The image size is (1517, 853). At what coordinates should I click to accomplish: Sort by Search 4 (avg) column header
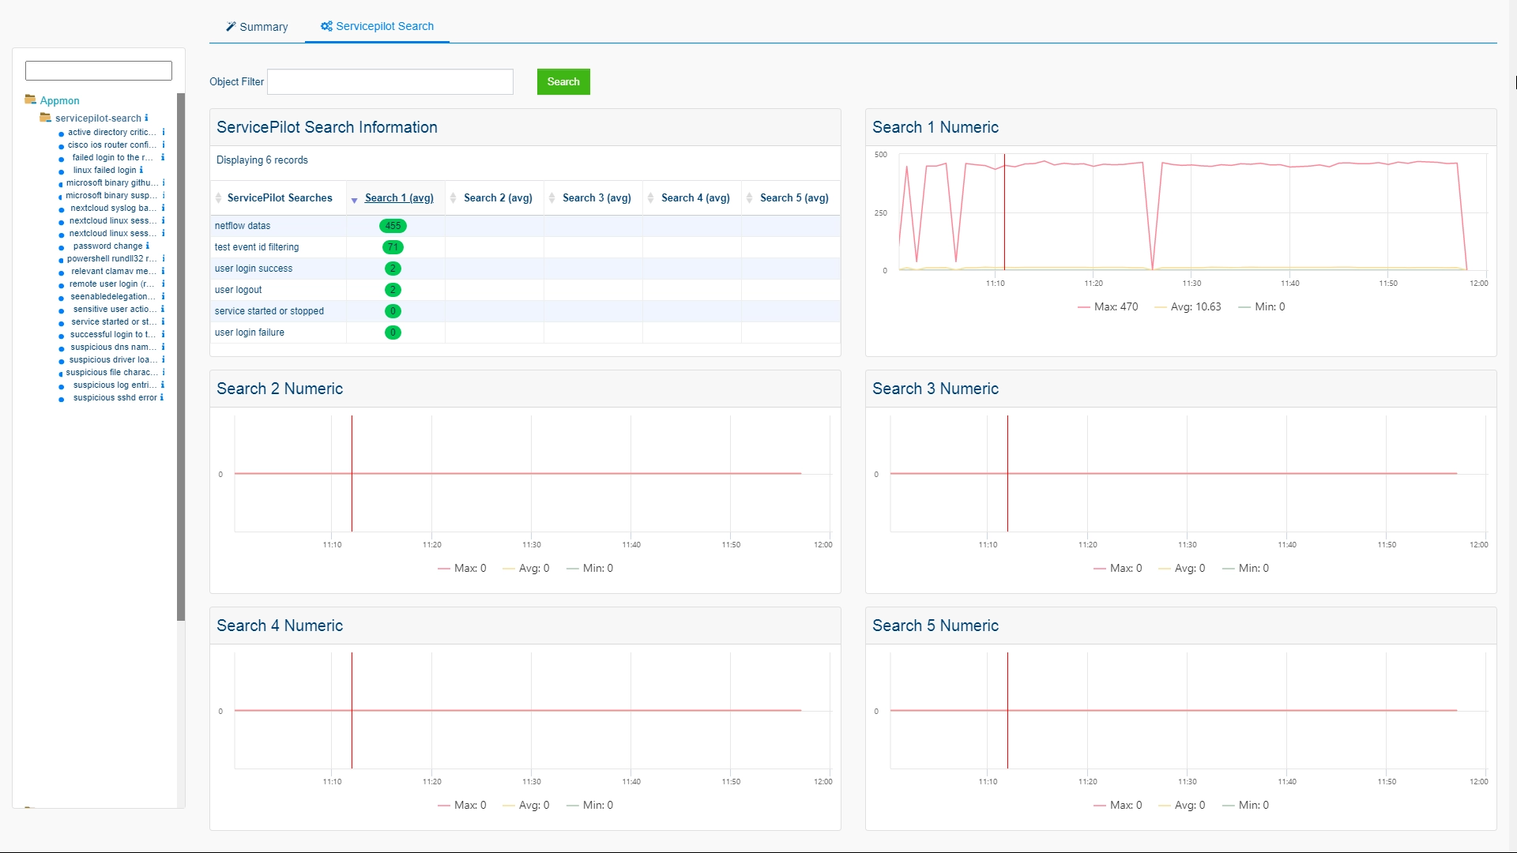tap(695, 198)
